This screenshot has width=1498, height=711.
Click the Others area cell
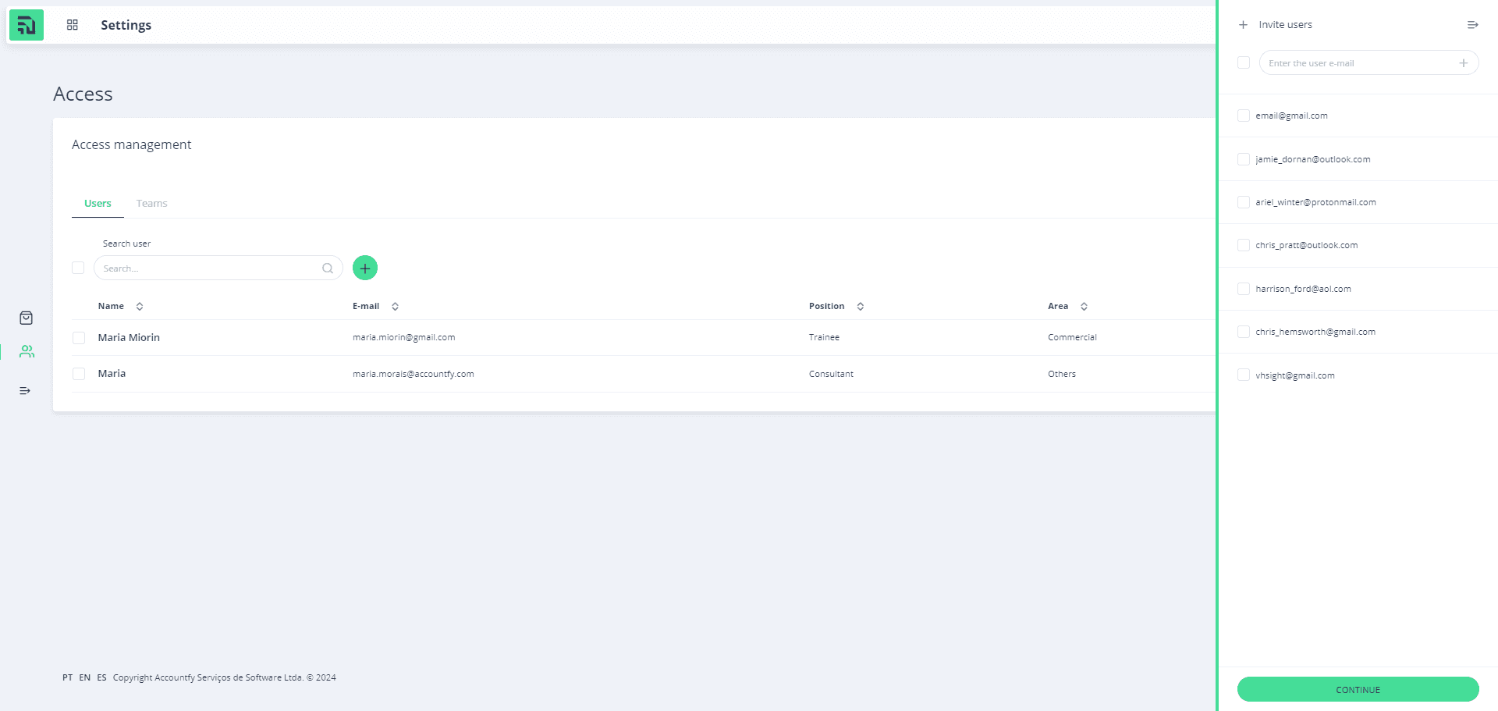[x=1062, y=374]
